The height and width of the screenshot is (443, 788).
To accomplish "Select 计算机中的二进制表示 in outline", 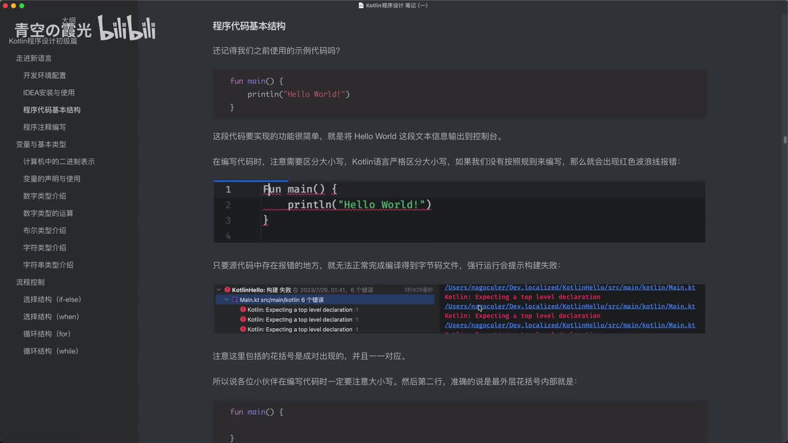I will point(59,162).
